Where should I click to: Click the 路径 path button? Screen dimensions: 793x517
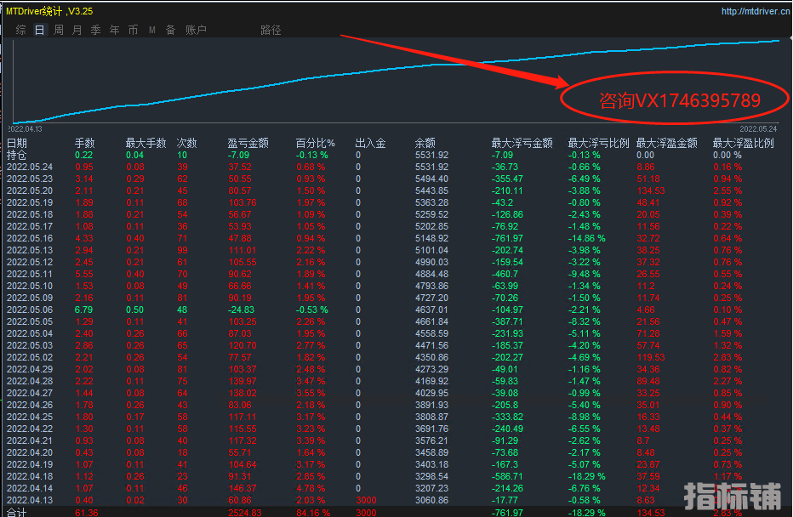271,31
